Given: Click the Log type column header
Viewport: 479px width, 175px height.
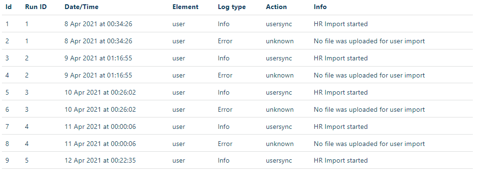Looking at the screenshot, I should [x=232, y=7].
